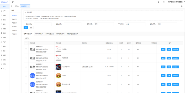Click 查看 for the PB工具 row
Screen dimensions: 185x93
point(163,49)
